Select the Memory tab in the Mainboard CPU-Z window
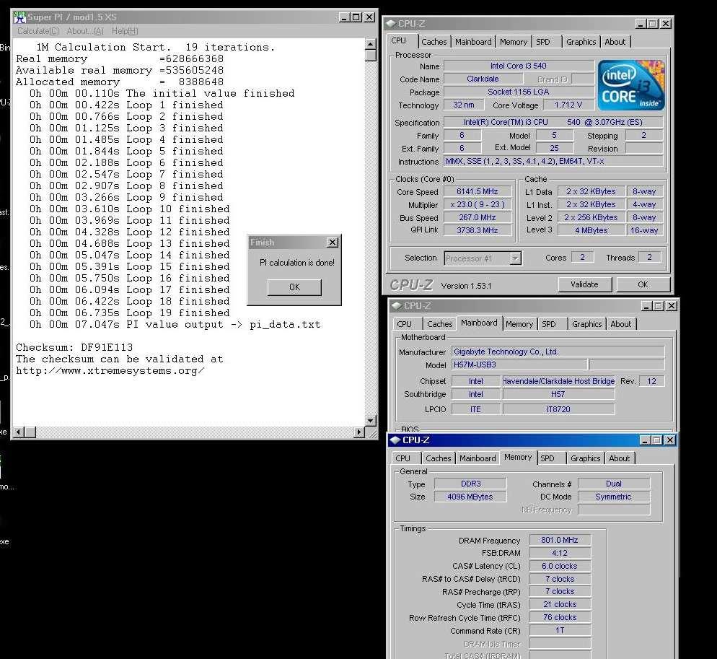The width and height of the screenshot is (717, 659). tap(519, 324)
